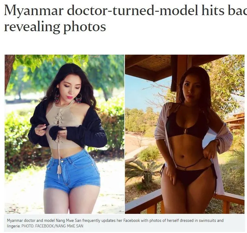
Task: Click the word 'lingerie' in the caption
Action: tap(14, 226)
